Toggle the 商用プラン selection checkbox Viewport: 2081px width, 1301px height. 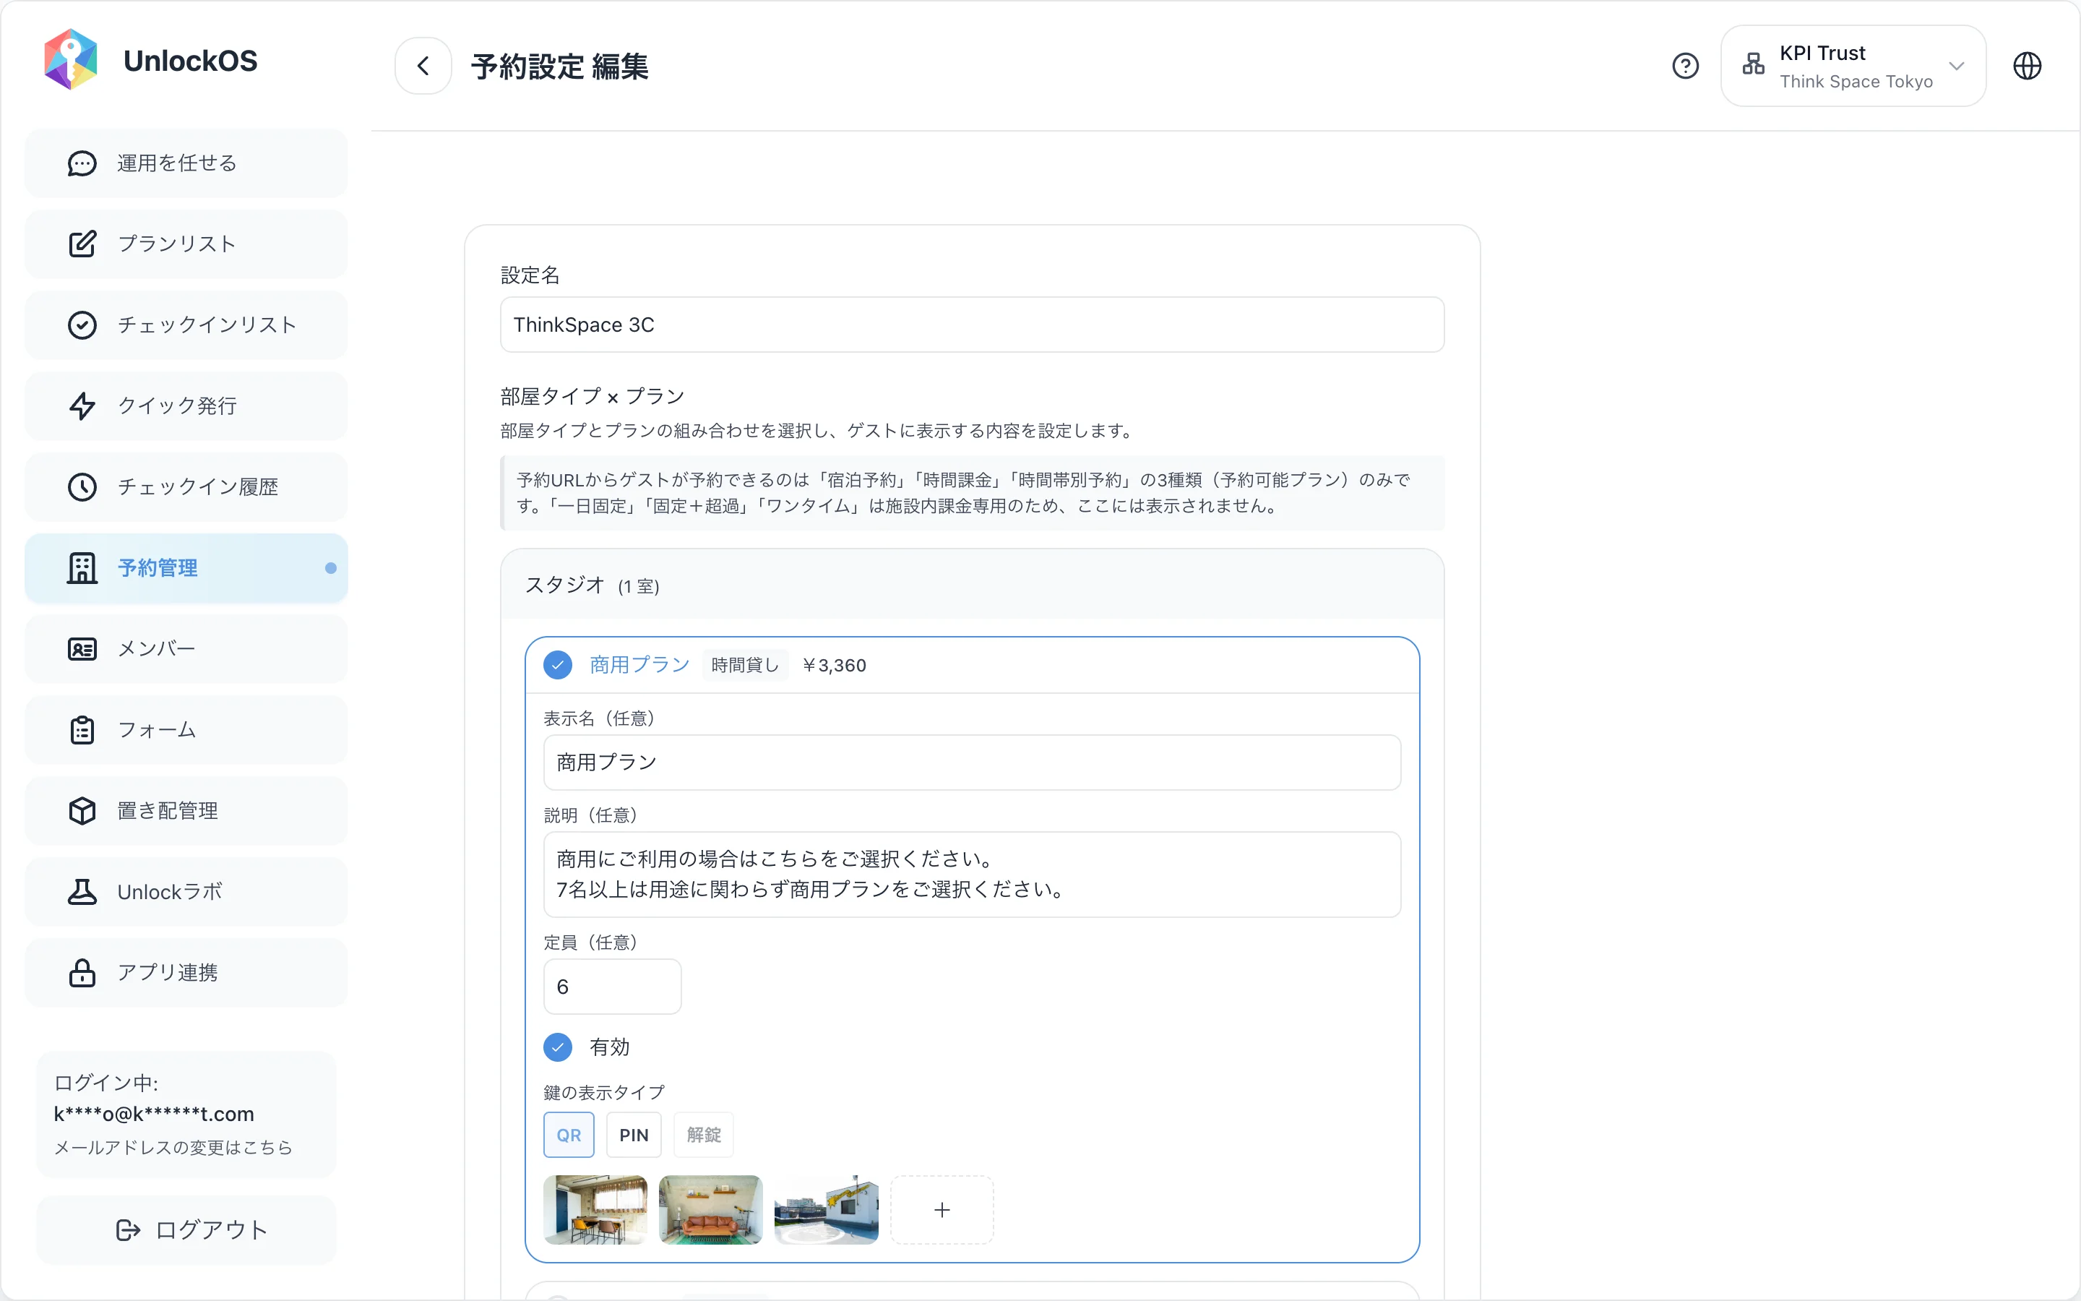click(x=558, y=665)
